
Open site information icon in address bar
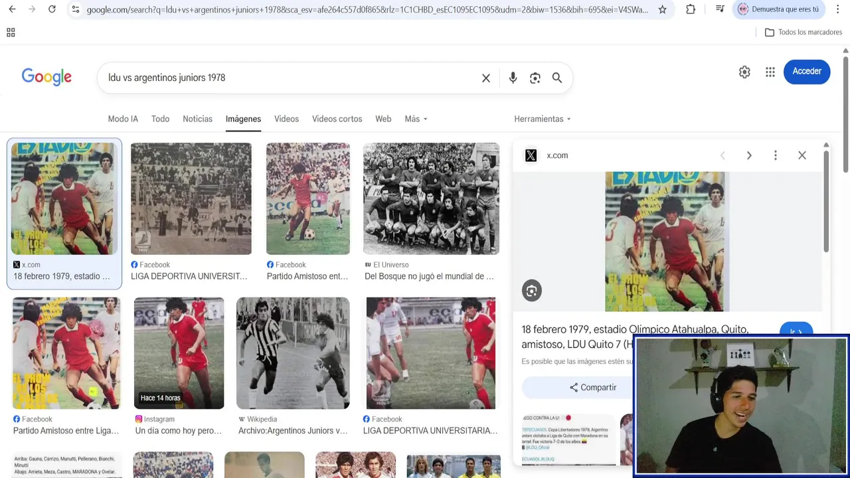coord(76,9)
